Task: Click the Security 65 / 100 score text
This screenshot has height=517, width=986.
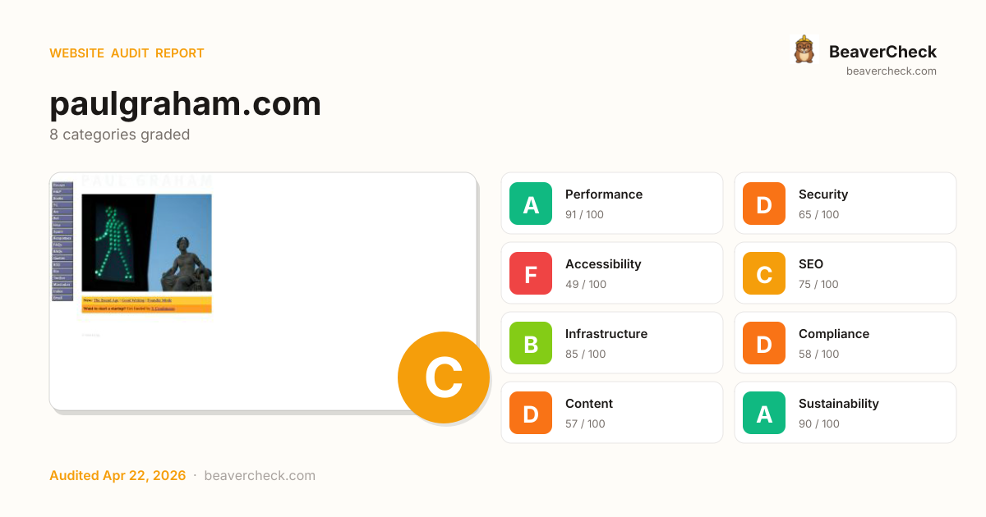Action: point(818,215)
